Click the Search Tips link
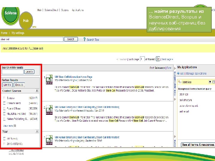The height and width of the screenshot is (161, 215). click(93, 40)
